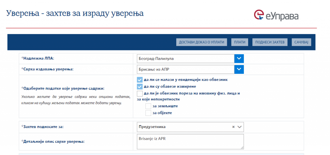The height and width of the screenshot is (155, 330).
Task: Click the resize grip of the description text area
Action: coord(242,148)
